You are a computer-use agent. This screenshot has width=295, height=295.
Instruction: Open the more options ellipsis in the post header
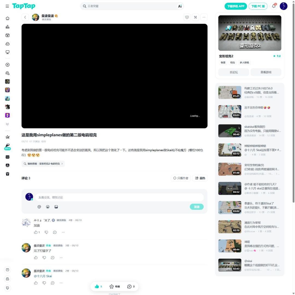pyautogui.click(x=204, y=17)
